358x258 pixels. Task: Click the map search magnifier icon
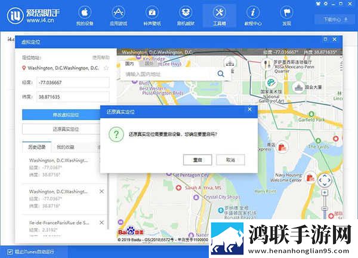point(221,74)
